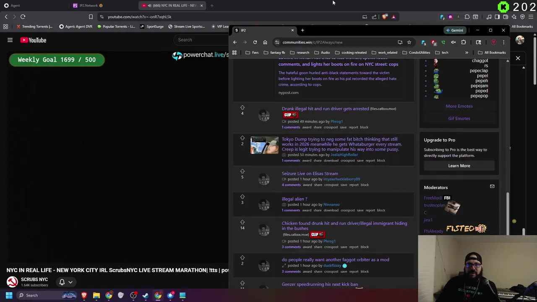Open Trending Torrents bookmark in Brave
This screenshot has height=302, width=537.
(34, 26)
